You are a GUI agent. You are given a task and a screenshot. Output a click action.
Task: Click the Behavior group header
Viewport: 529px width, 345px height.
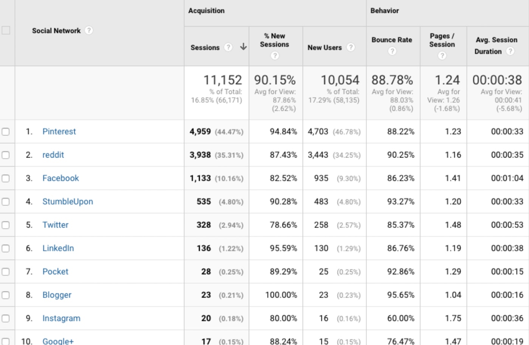pos(385,11)
